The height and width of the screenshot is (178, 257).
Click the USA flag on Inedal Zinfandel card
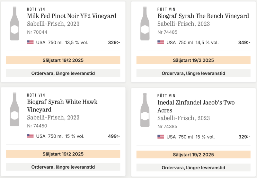161,137
